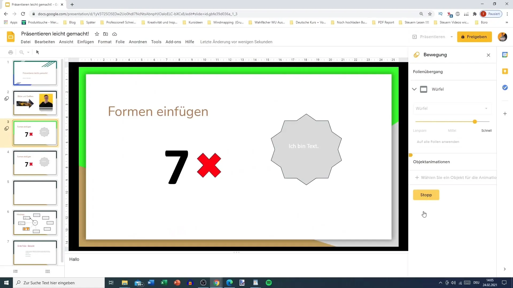This screenshot has height=288, width=513.
Task: Click the Stopp button
Action: click(426, 195)
